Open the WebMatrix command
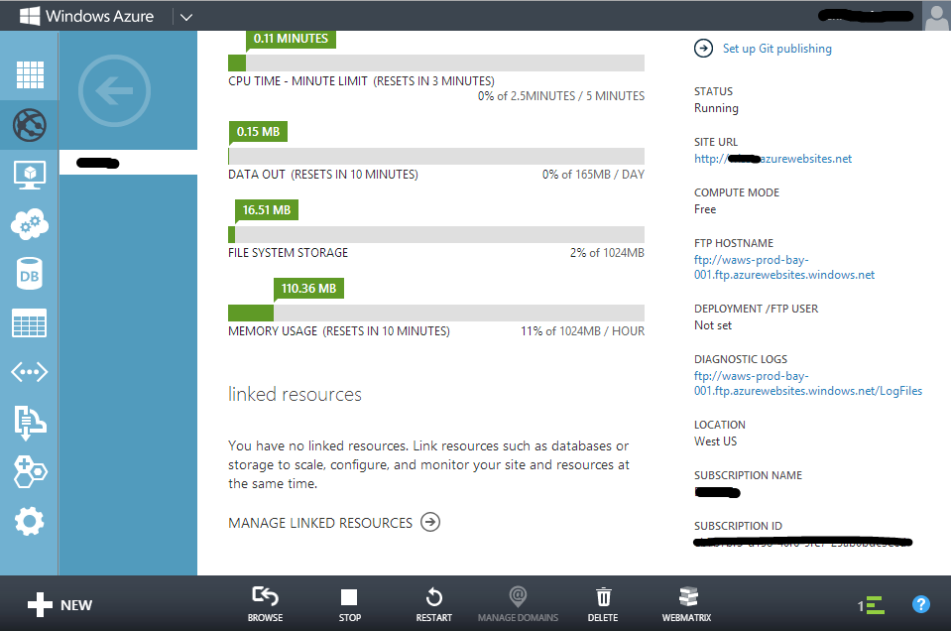This screenshot has width=951, height=631. tap(686, 605)
